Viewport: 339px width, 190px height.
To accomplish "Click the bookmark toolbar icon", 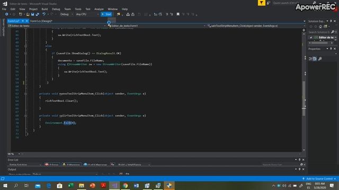I will point(178,14).
